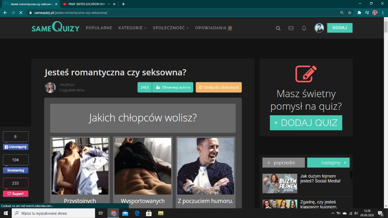Go to the następny quiz
Screen dimensions: 388x218
pyautogui.click(x=328, y=163)
